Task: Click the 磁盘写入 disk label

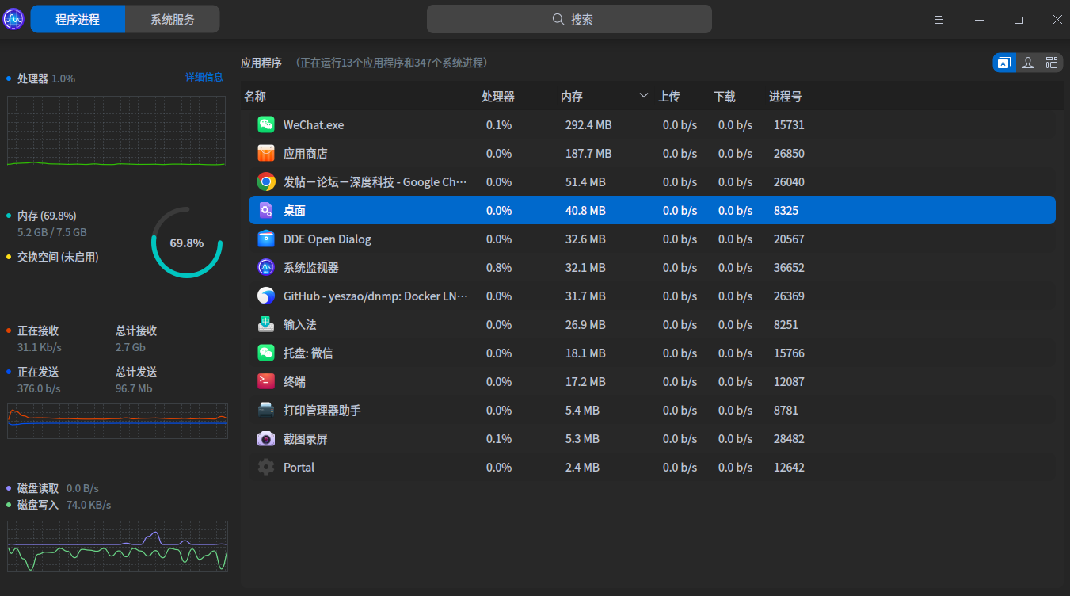Action: 38,505
